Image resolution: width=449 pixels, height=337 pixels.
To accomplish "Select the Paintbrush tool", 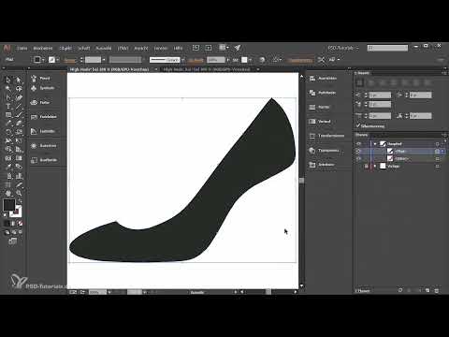I will 19,115.
